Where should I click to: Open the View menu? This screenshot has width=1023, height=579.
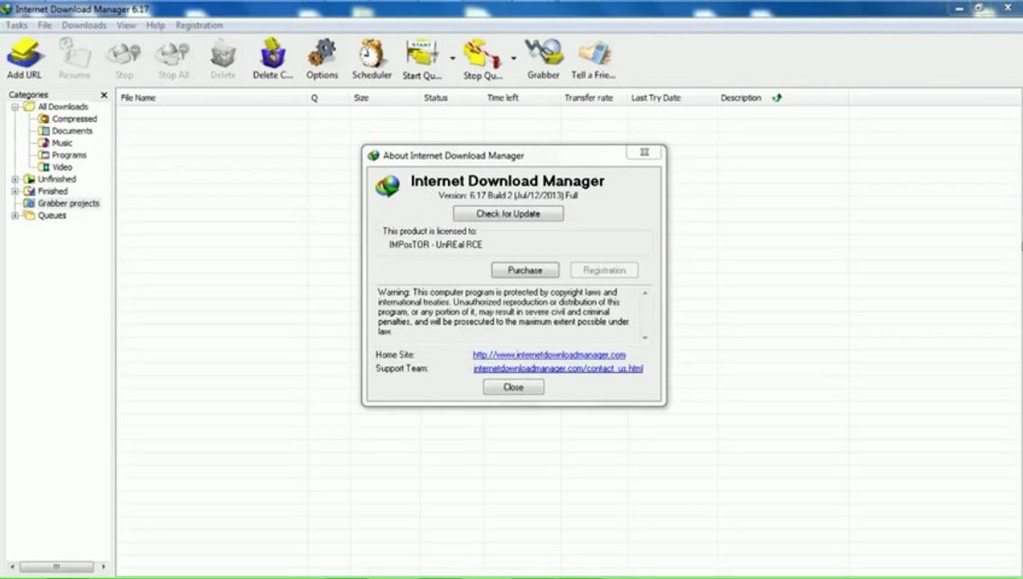(126, 25)
